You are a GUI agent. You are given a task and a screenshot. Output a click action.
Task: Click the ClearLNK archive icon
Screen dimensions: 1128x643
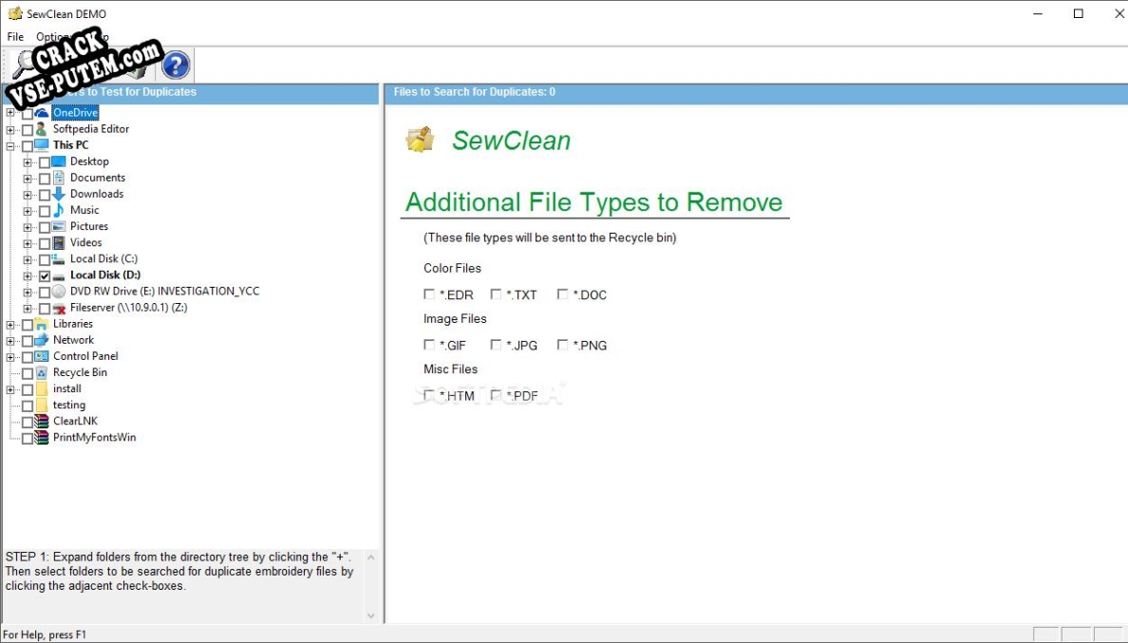click(x=42, y=422)
